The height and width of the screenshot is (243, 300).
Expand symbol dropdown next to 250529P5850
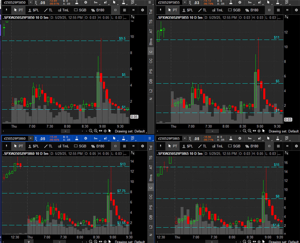click(31, 3)
